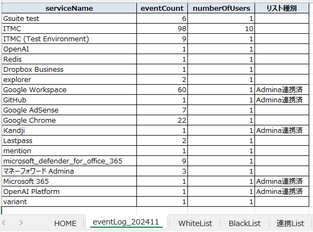Select the マネーフォワード Admina cell
Viewport: 313px width, 232px height.
[x=69, y=171]
